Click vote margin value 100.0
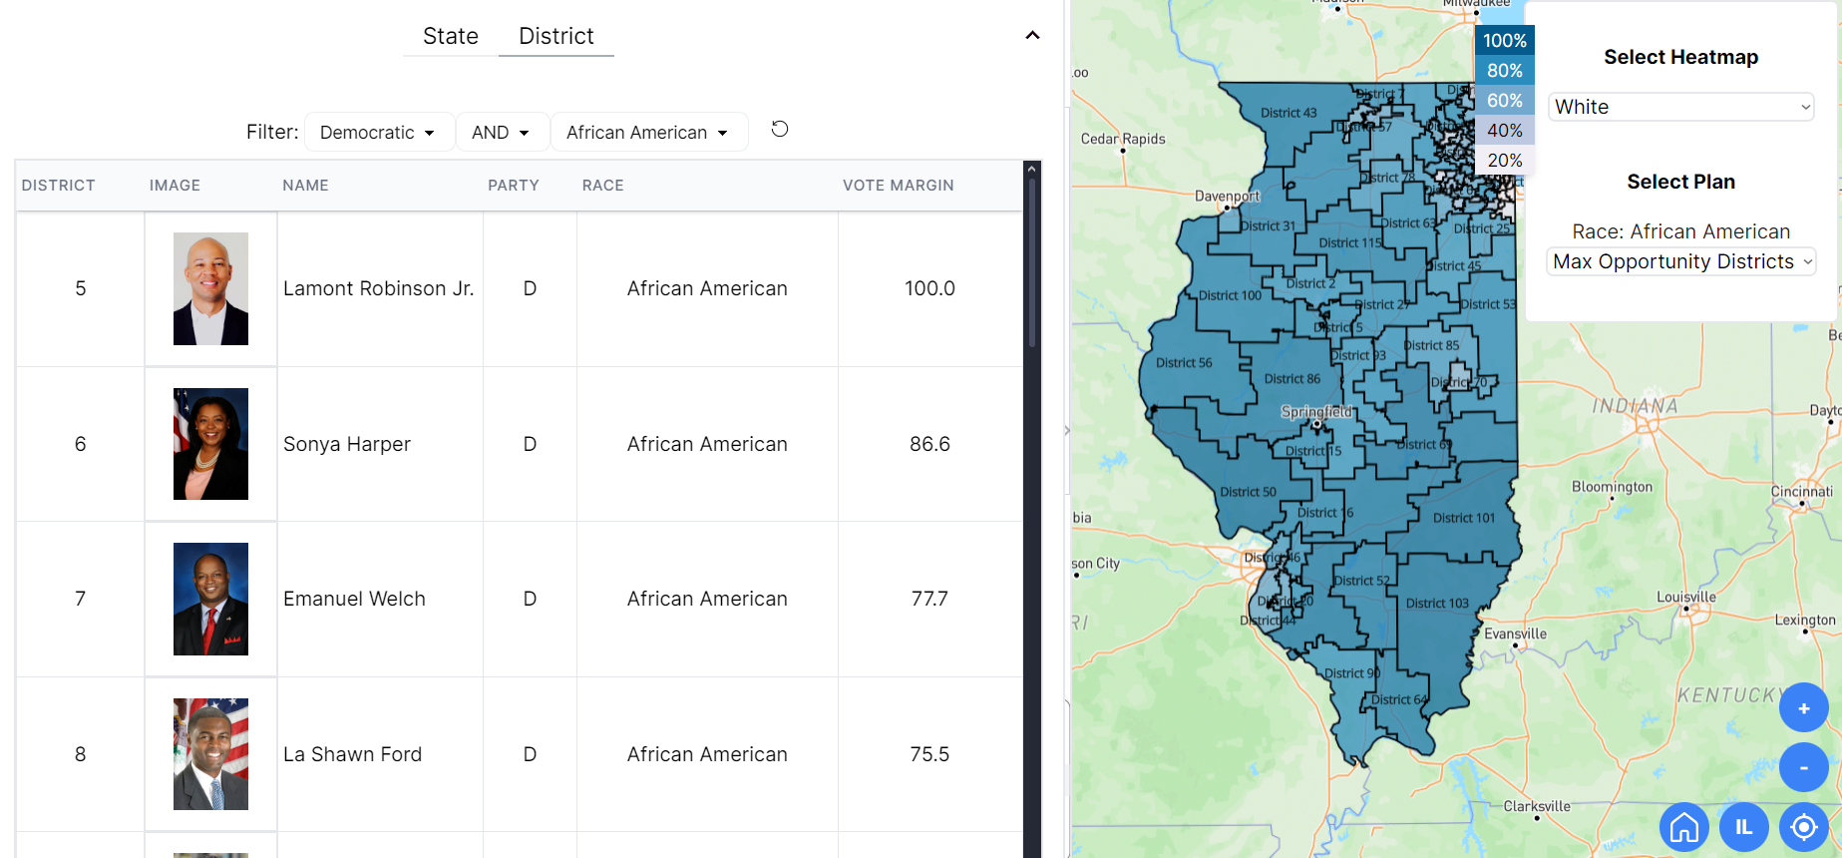Screen dimensions: 1842x858 point(929,288)
